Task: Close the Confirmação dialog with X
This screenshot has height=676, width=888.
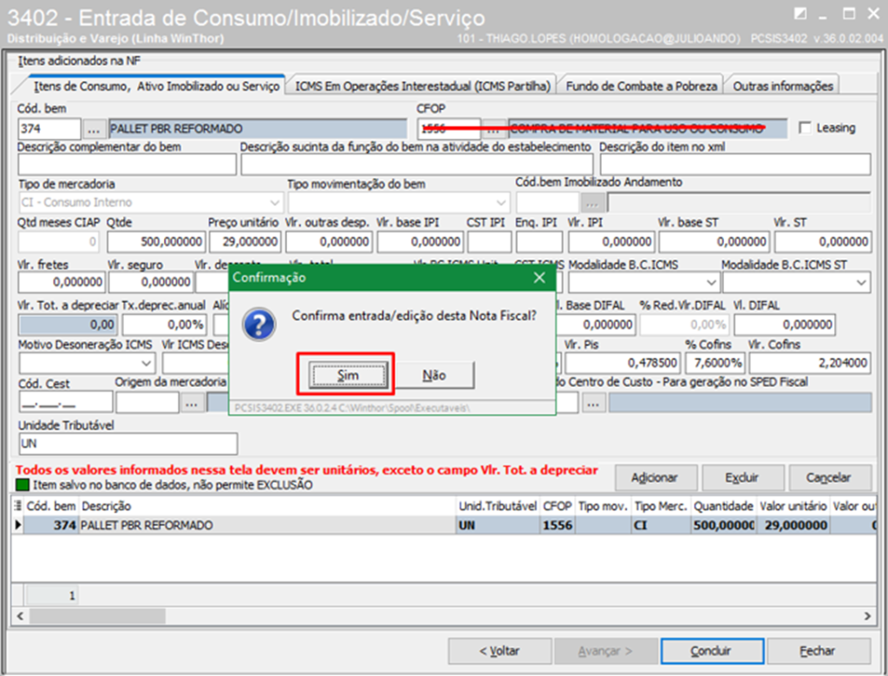Action: click(539, 278)
